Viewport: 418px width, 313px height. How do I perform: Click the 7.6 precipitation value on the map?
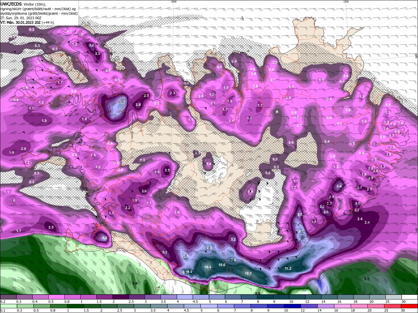pyautogui.click(x=233, y=260)
